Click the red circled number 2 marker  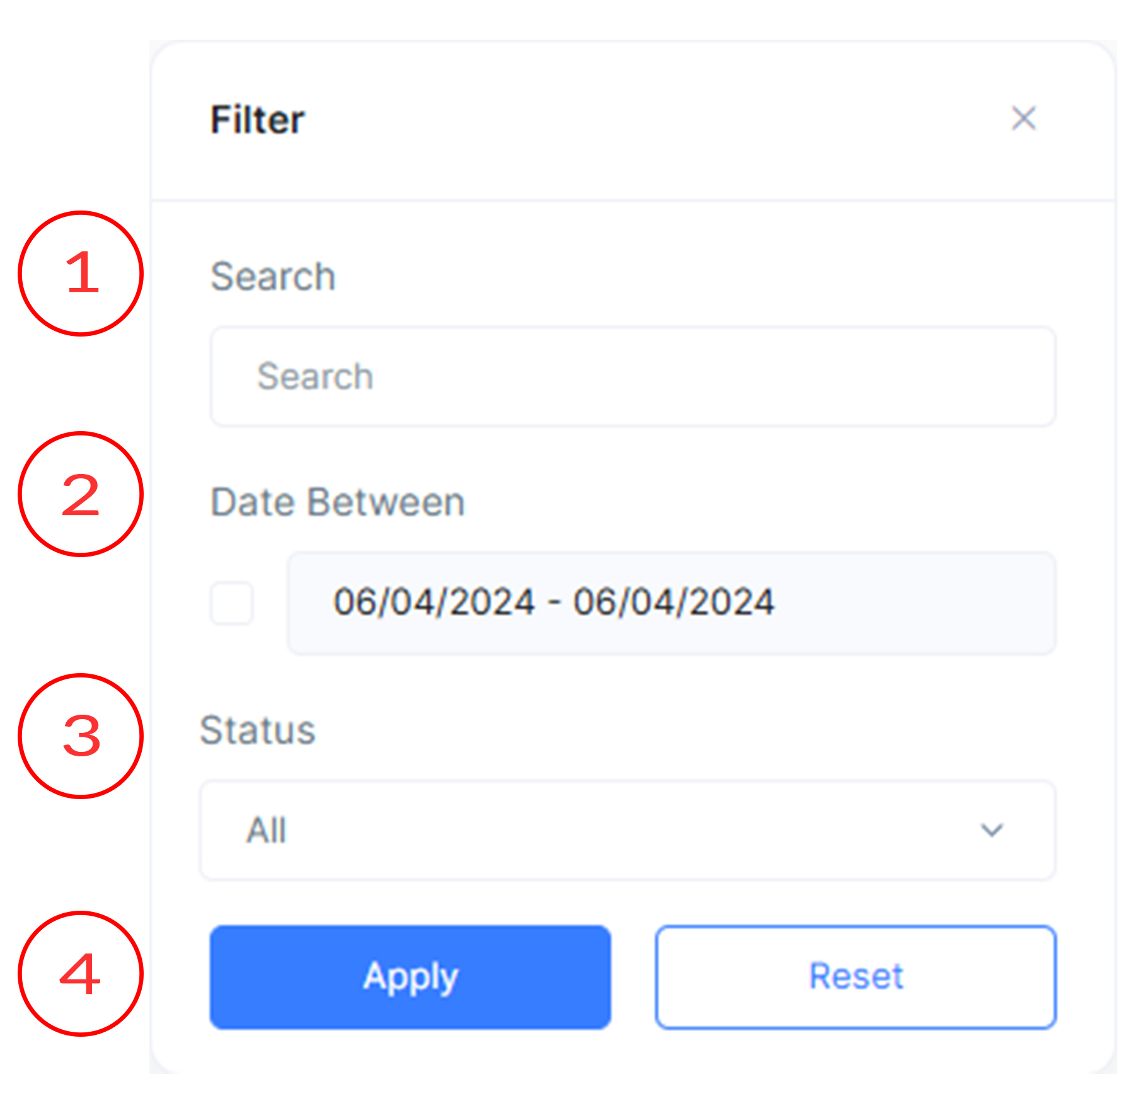click(81, 494)
